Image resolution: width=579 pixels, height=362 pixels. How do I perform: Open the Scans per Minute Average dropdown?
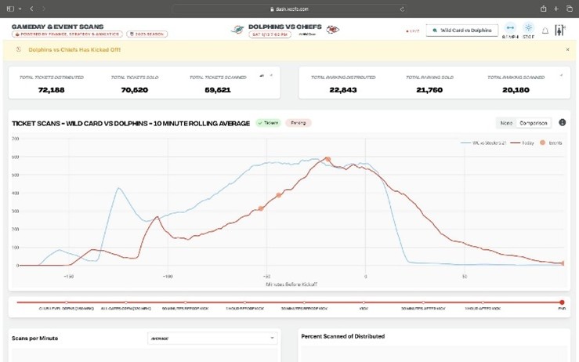[212, 338]
